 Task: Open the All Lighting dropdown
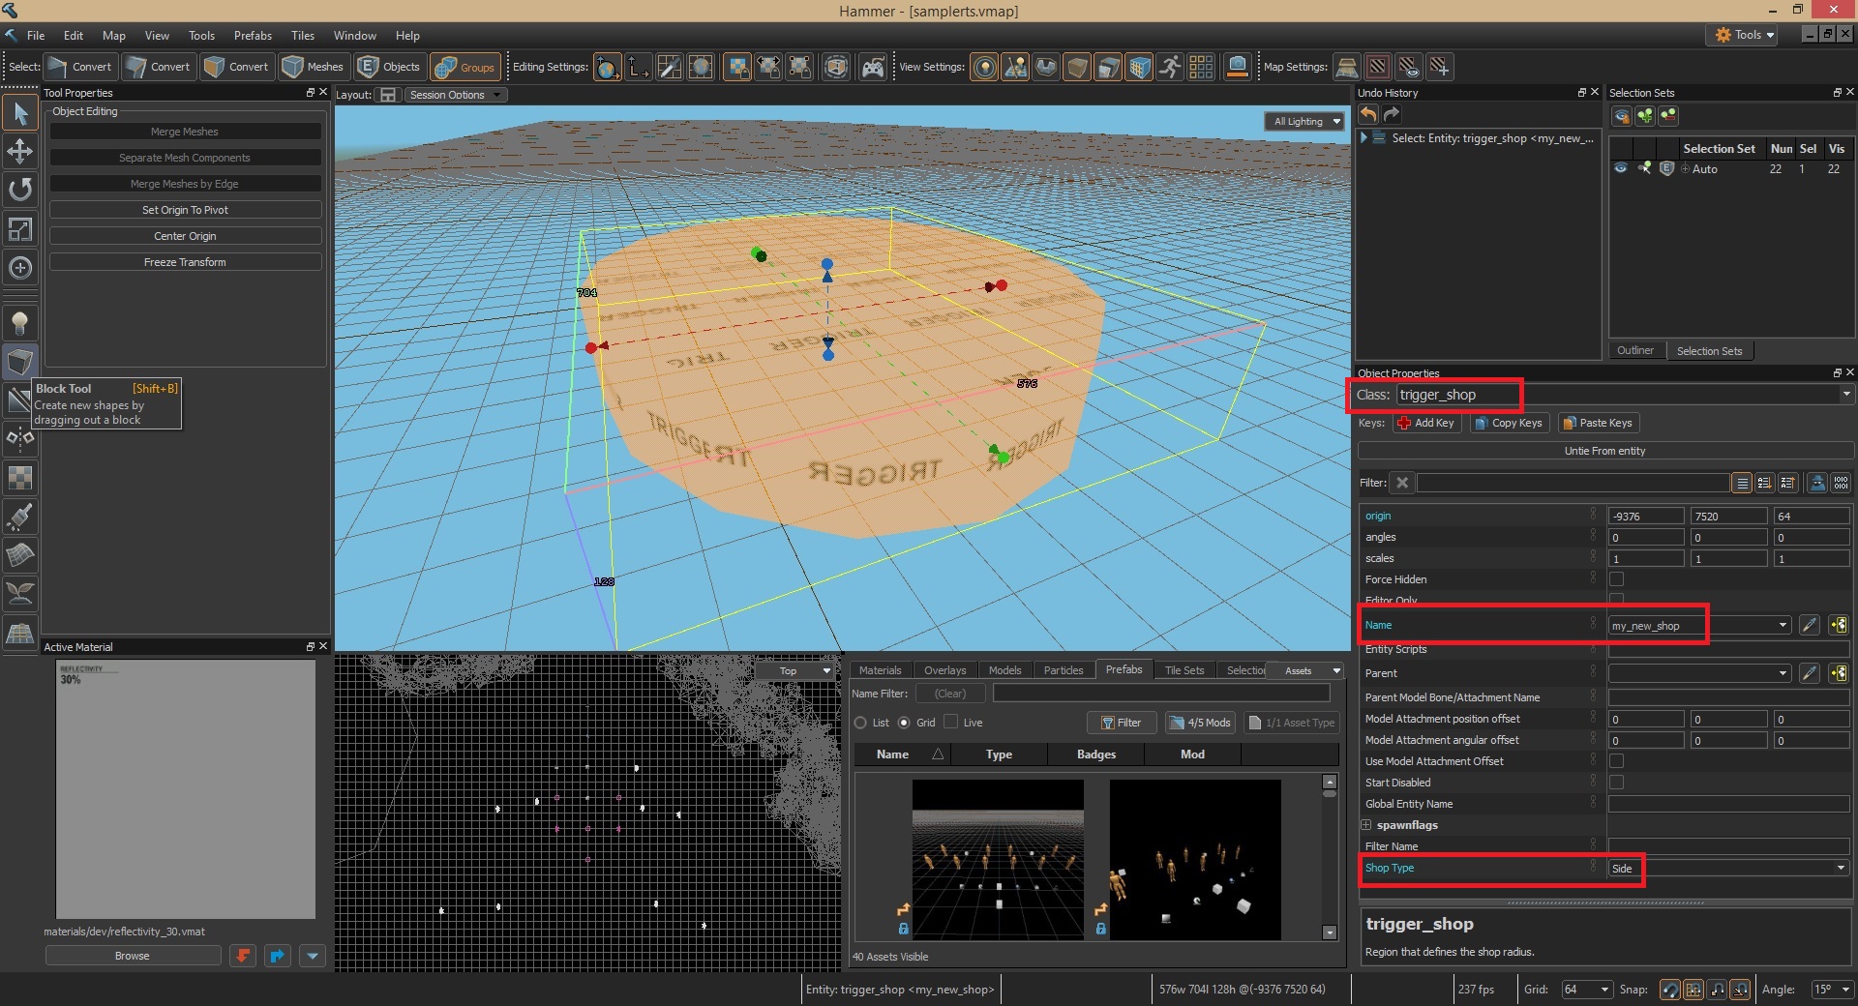1304,122
